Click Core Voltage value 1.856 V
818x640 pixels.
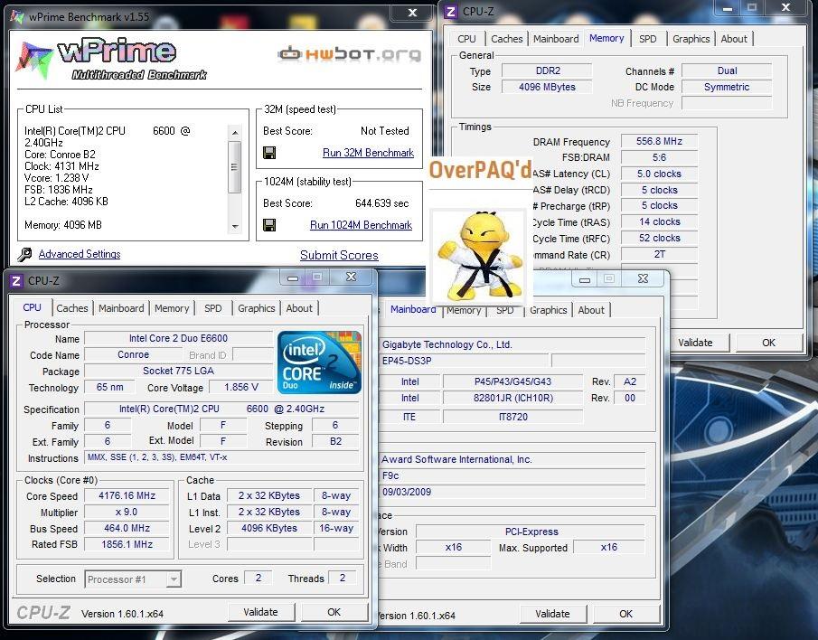point(241,387)
